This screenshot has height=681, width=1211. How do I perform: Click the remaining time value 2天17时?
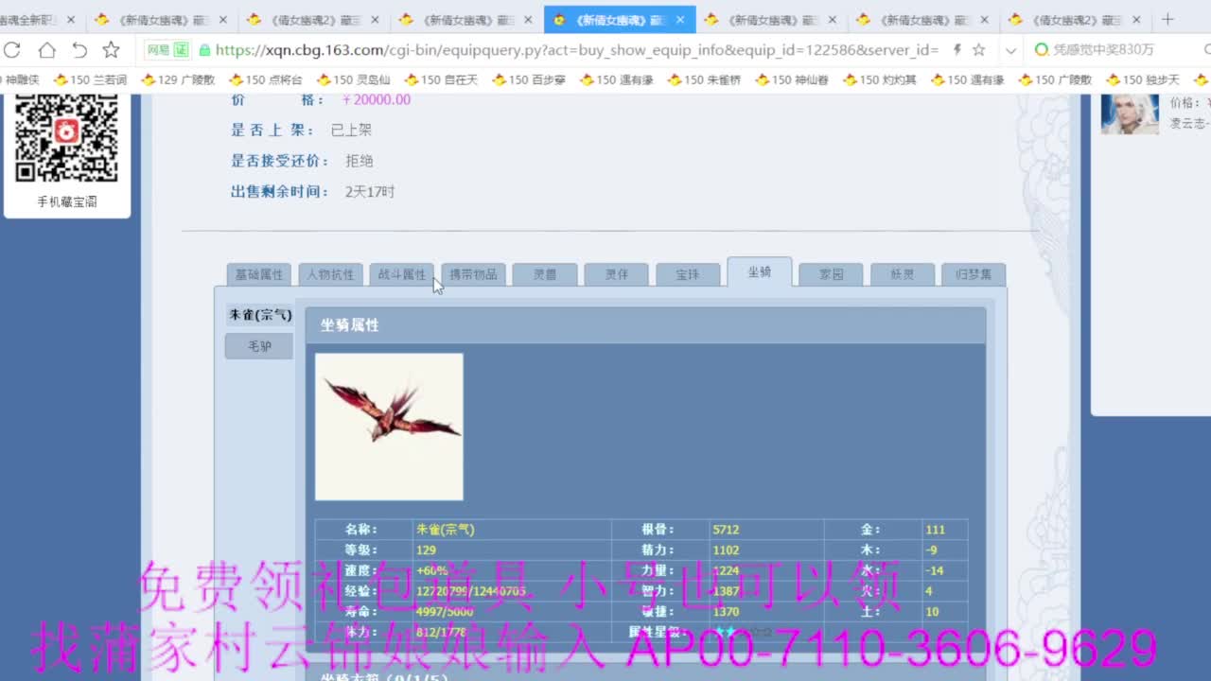pos(370,191)
